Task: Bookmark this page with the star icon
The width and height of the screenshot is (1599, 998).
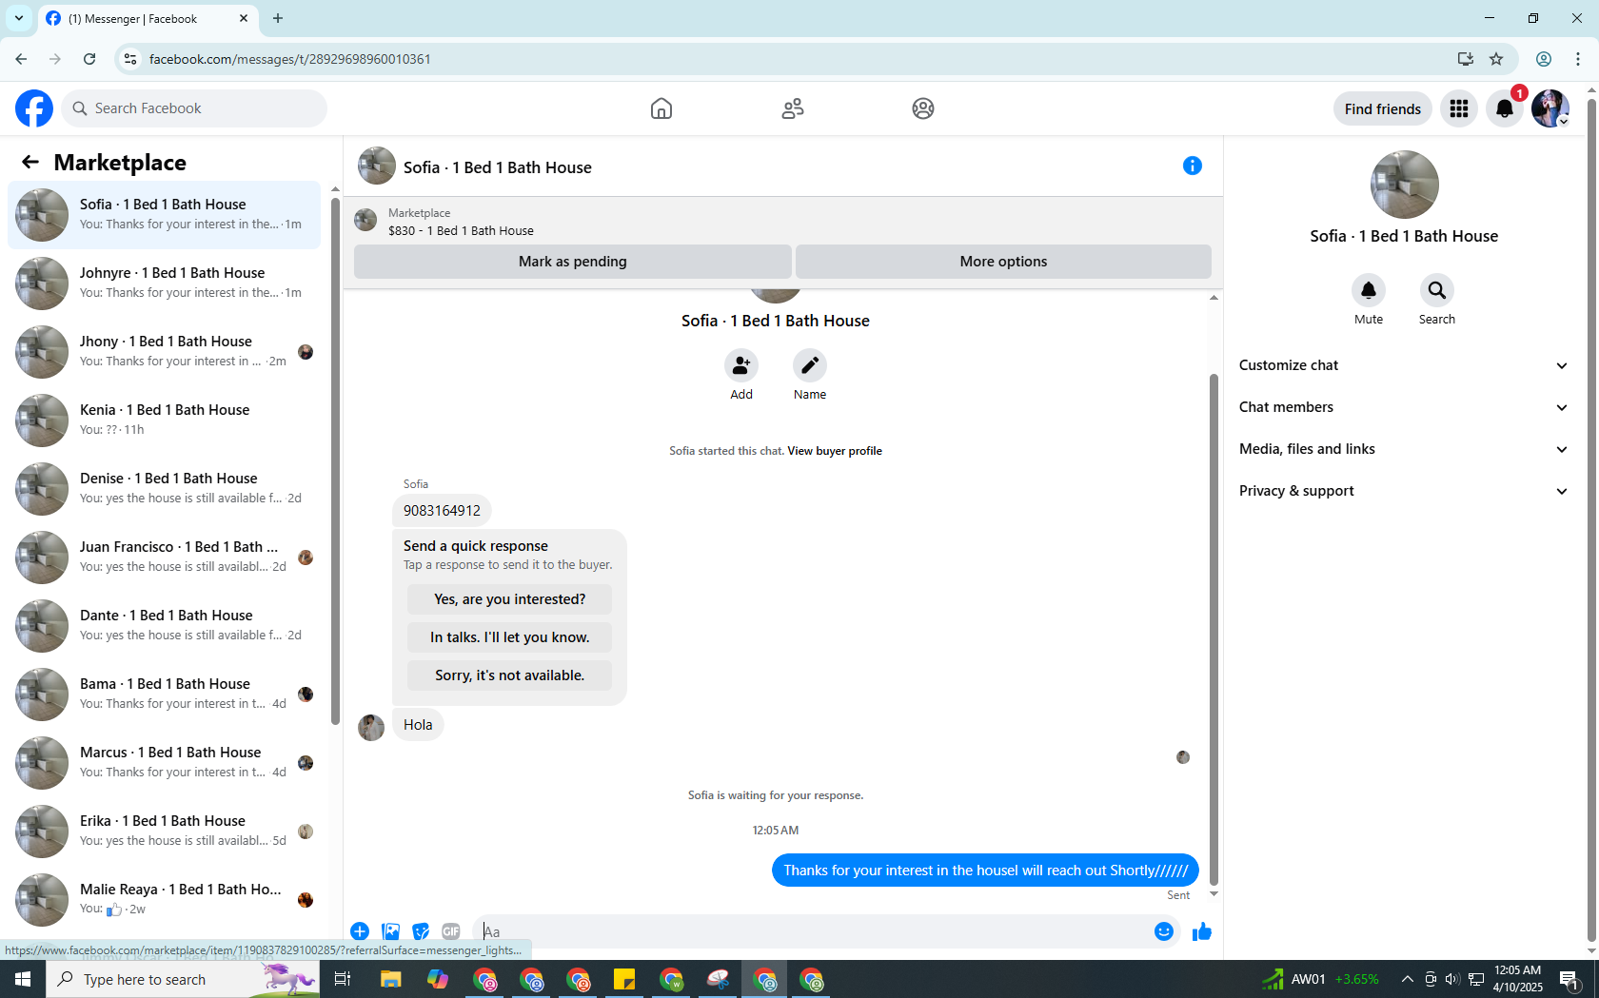Action: tap(1496, 59)
